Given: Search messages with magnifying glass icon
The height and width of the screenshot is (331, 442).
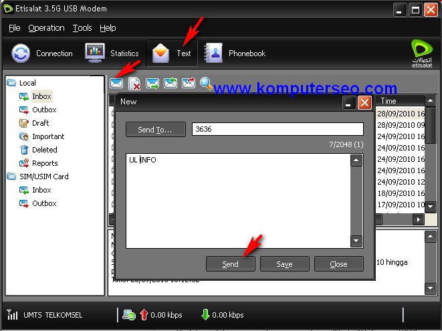Looking at the screenshot, I should pyautogui.click(x=206, y=84).
